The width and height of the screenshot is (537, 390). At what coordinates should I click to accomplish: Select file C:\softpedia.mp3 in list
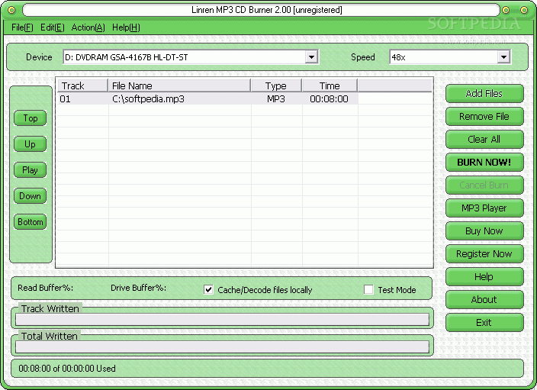tap(148, 99)
